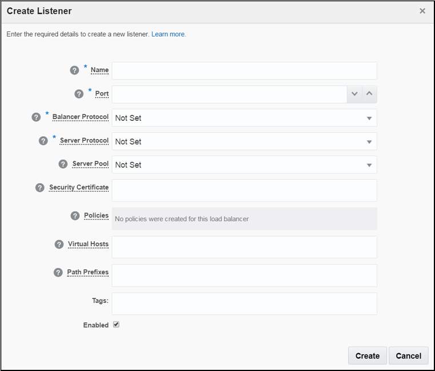Click the Port field label
This screenshot has width=435, height=371.
pyautogui.click(x=102, y=94)
